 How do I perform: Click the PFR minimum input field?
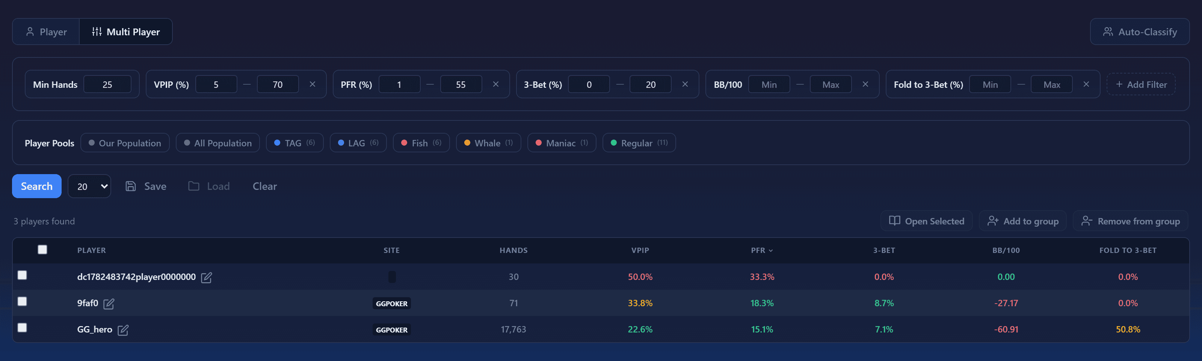pos(399,84)
